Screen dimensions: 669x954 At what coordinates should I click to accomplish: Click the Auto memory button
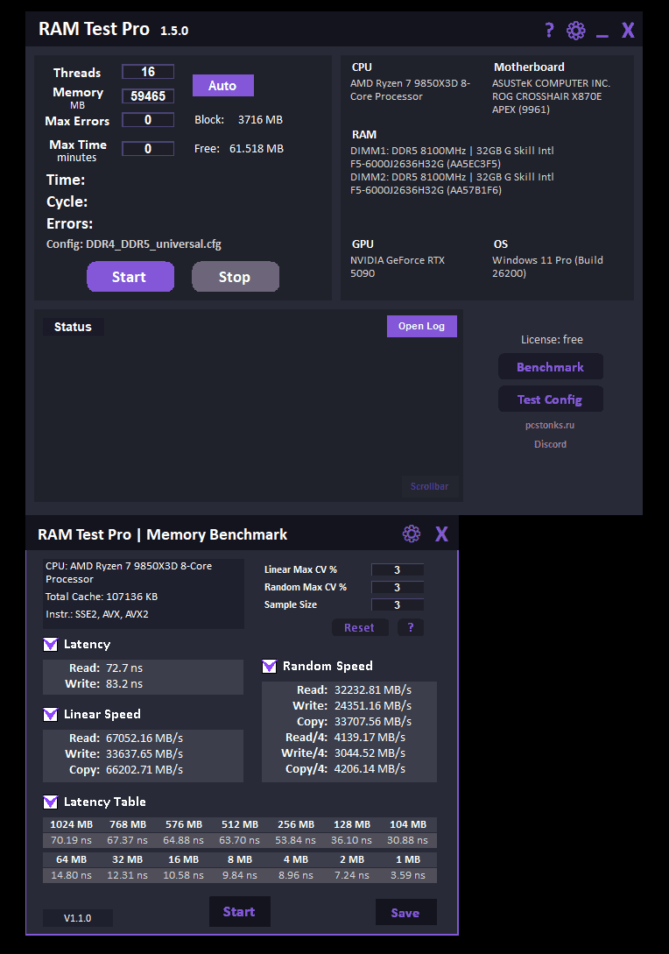(x=222, y=85)
